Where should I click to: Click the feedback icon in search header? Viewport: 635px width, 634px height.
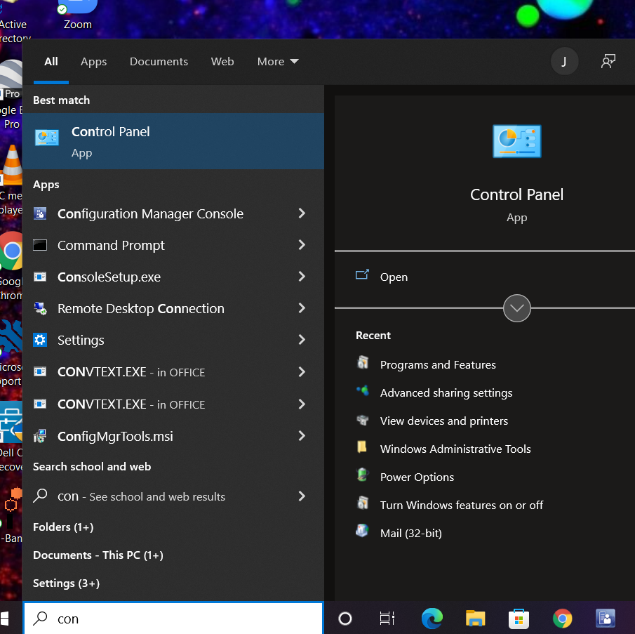click(x=608, y=62)
